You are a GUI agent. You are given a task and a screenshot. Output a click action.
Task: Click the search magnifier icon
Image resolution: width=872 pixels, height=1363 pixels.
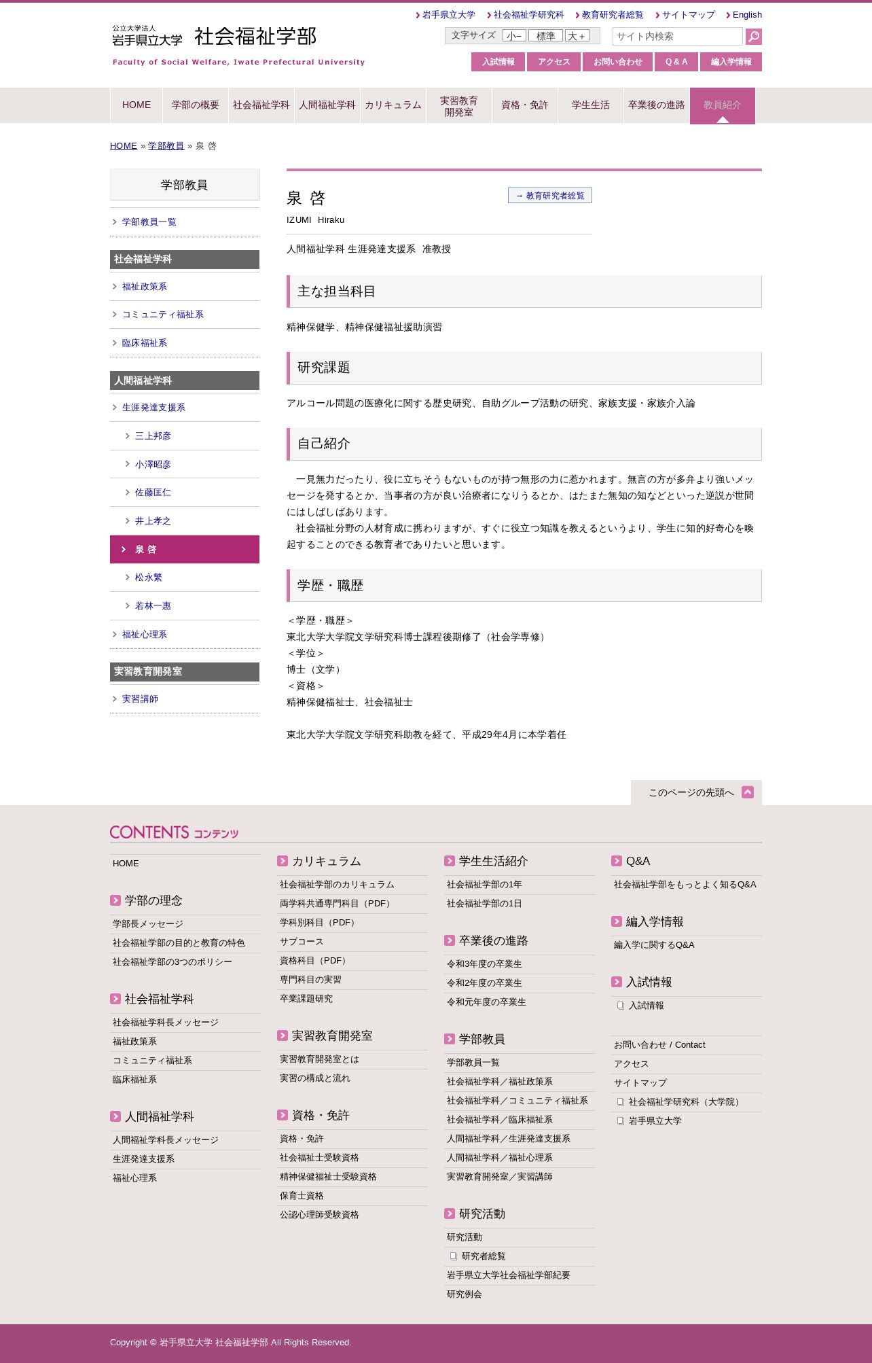coord(753,37)
